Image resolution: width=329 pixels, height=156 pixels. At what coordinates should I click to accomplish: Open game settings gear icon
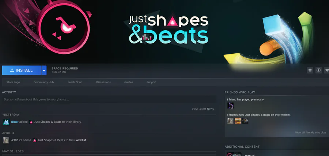pos(310,70)
